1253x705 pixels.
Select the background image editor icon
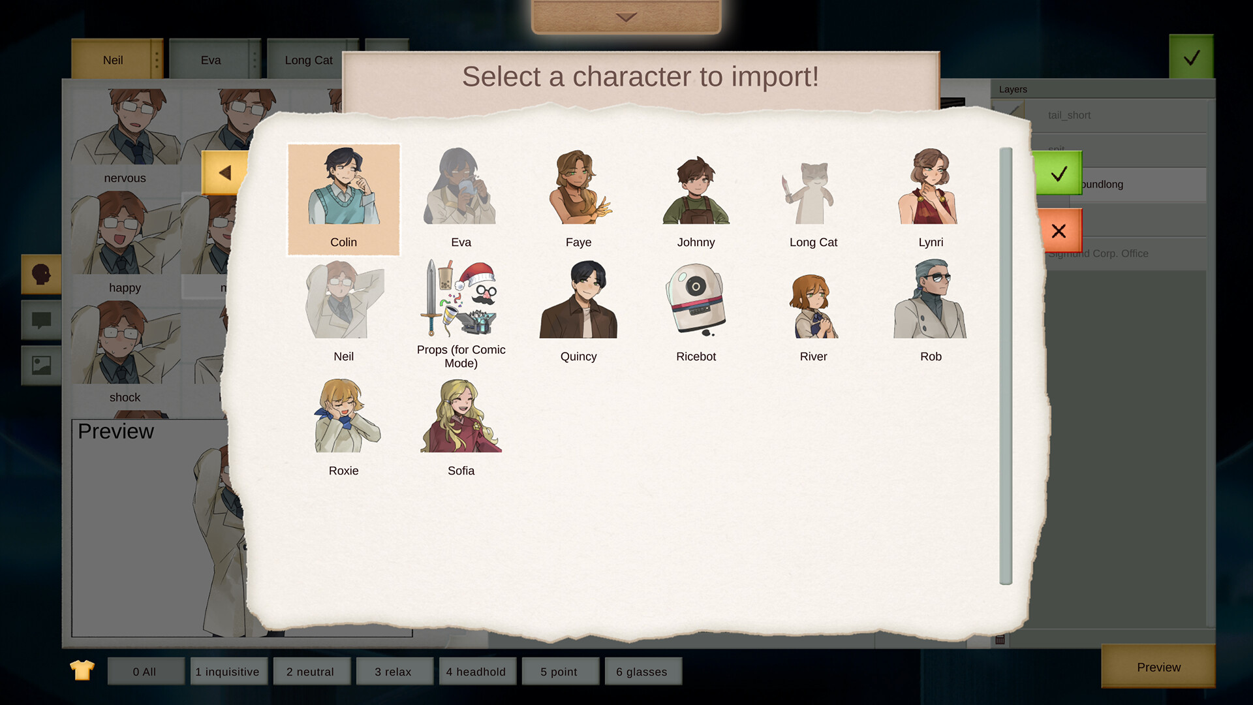pos(40,366)
